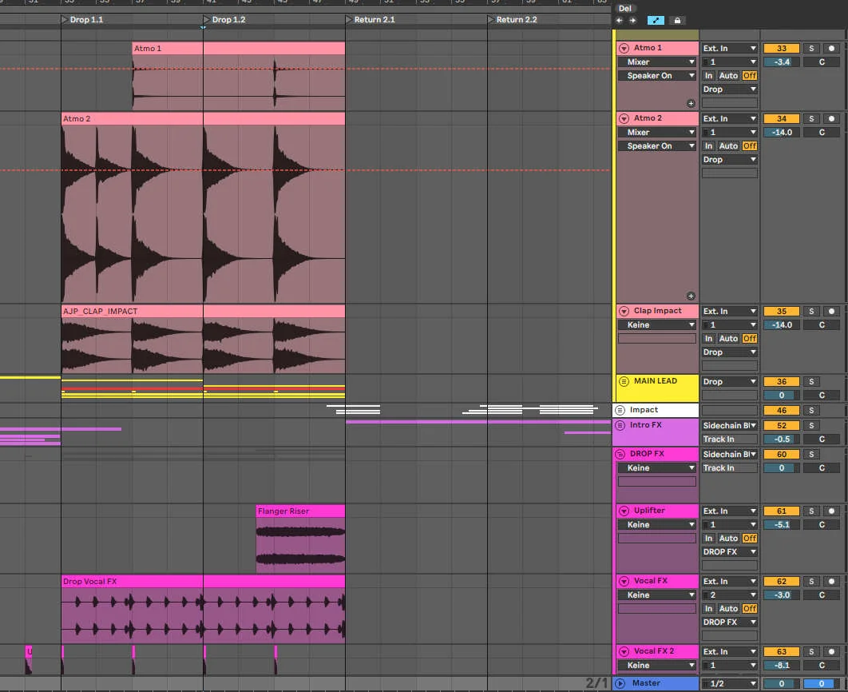Unfold the Intro FX group track
Viewport: 848px width, 692px height.
[620, 425]
